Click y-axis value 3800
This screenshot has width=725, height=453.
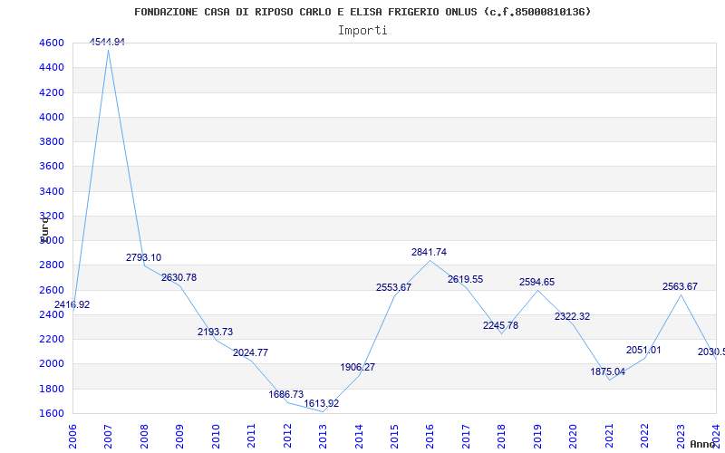pos(52,141)
